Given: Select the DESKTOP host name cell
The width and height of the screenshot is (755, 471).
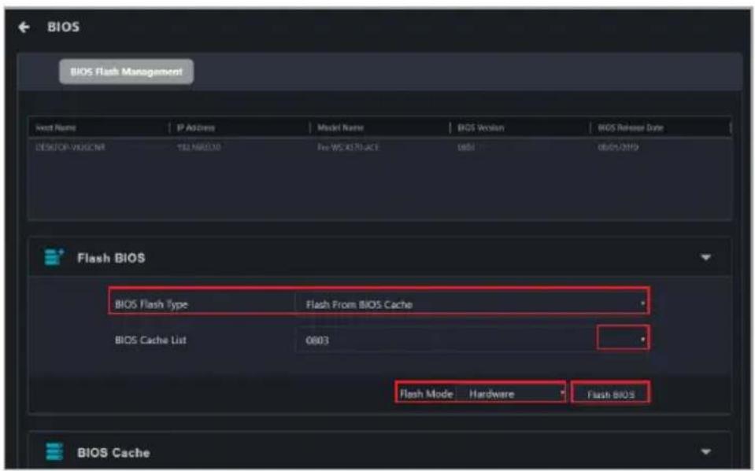Looking at the screenshot, I should [x=70, y=147].
